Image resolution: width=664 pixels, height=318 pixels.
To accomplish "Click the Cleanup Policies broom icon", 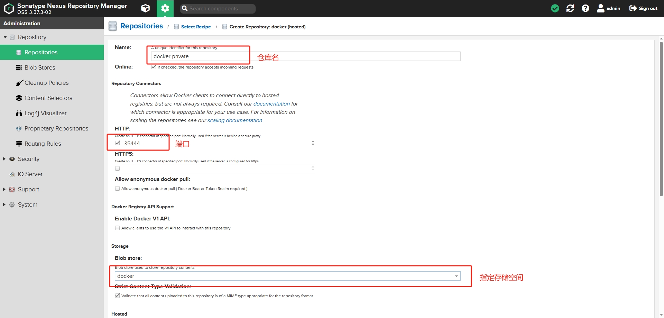I will click(x=19, y=83).
